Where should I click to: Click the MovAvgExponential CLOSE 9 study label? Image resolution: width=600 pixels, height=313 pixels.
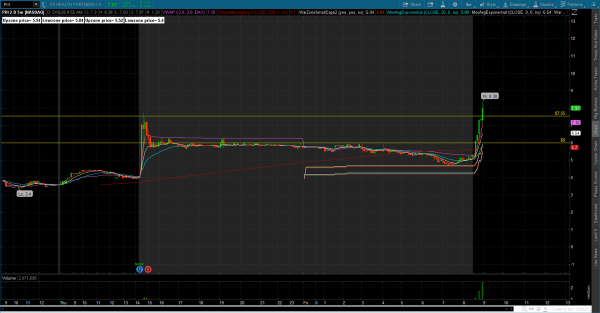[x=506, y=12]
